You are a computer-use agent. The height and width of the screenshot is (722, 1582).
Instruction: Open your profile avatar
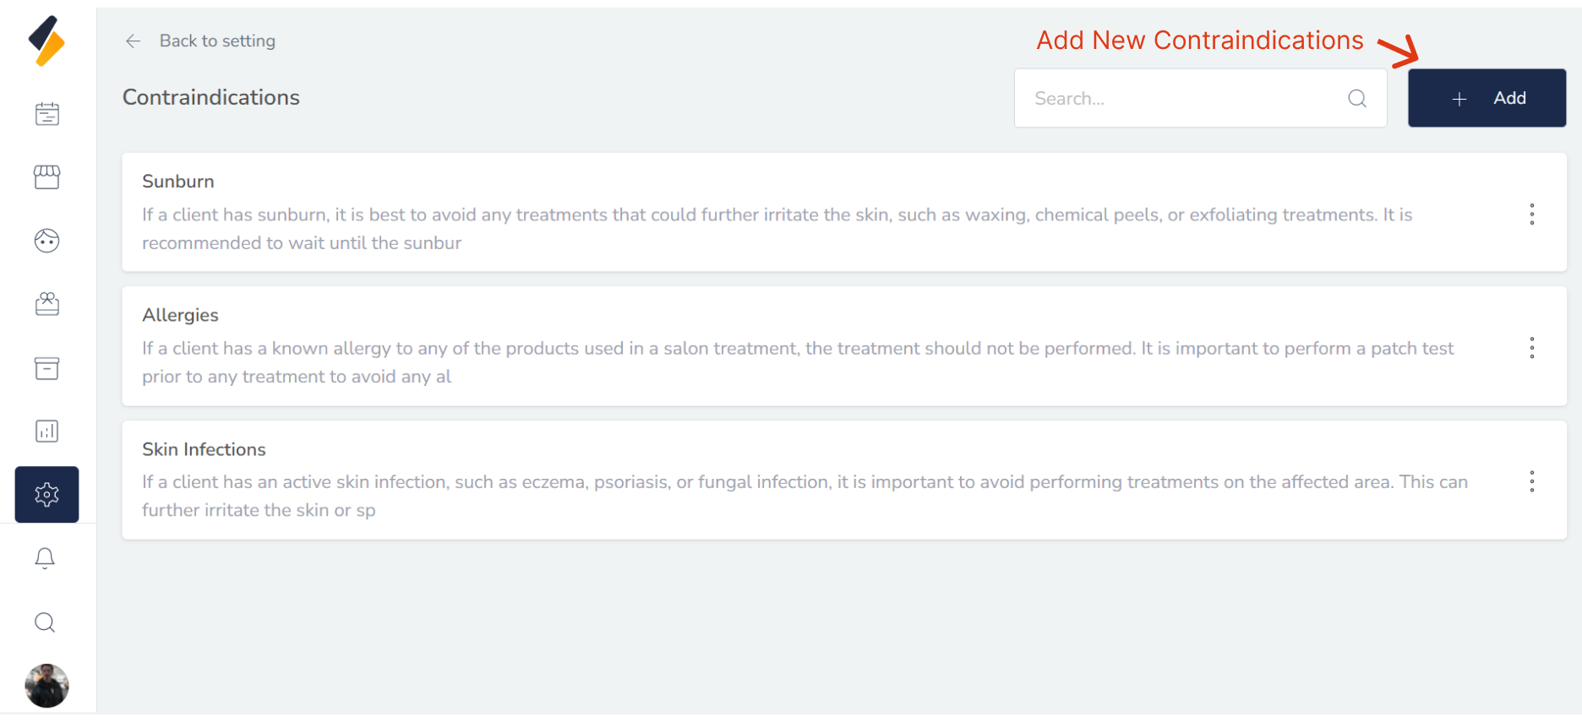coord(46,686)
